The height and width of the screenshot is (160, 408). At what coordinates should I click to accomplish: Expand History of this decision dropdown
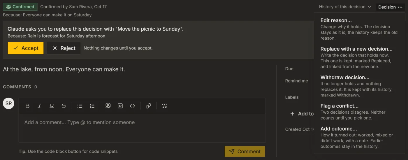(345, 7)
